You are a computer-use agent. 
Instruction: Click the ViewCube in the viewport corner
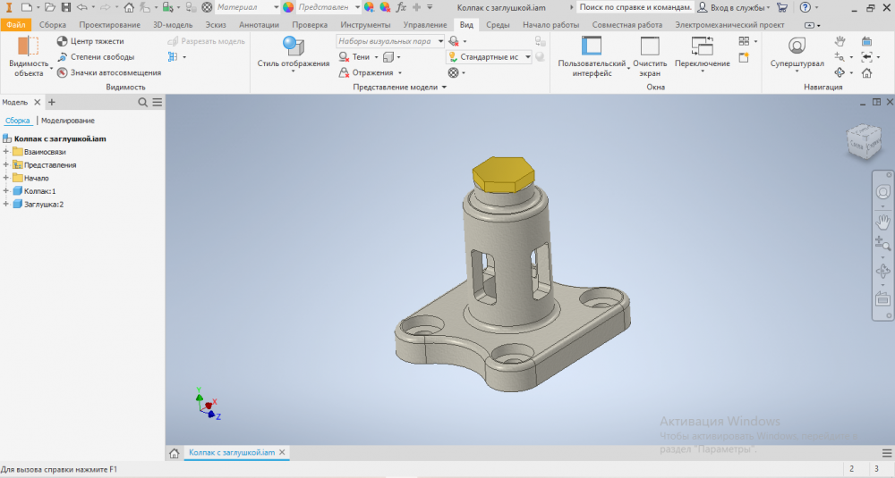pyautogui.click(x=863, y=142)
